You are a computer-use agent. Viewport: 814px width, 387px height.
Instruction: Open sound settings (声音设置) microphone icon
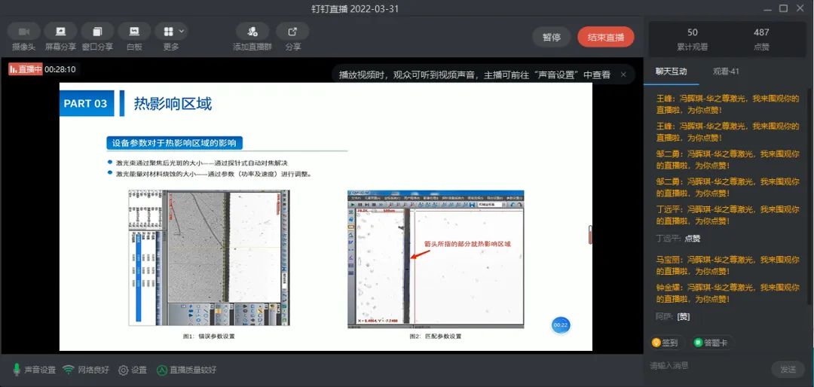pos(17,370)
